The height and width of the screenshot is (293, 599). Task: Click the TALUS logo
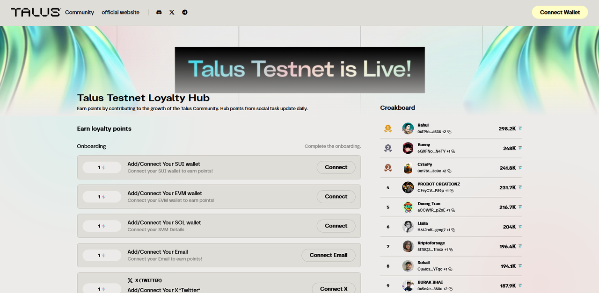pos(36,13)
